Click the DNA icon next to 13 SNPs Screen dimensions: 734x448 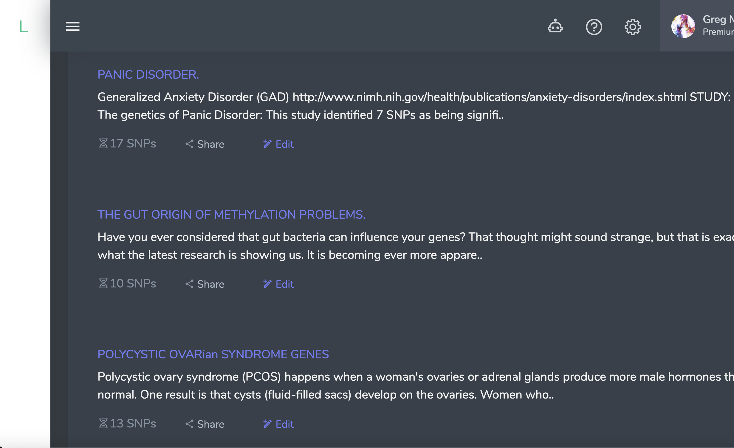103,423
